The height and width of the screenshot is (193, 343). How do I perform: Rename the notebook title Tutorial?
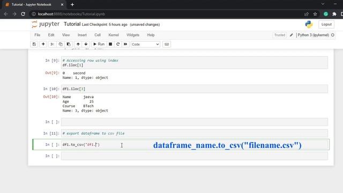[72, 24]
